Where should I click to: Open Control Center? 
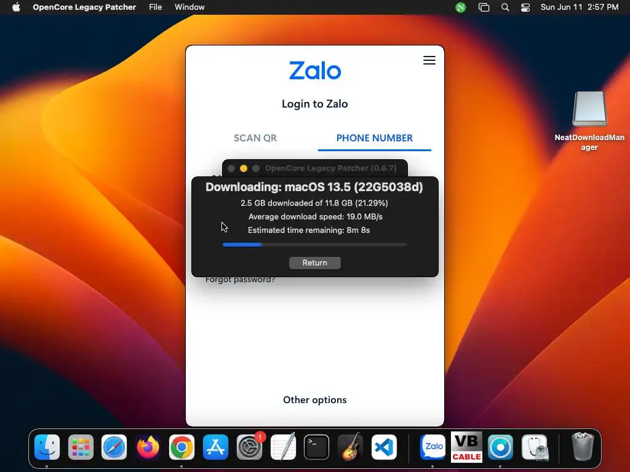525,7
